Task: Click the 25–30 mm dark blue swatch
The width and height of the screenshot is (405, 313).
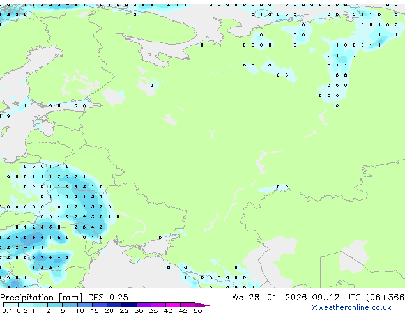Action: pyautogui.click(x=129, y=305)
